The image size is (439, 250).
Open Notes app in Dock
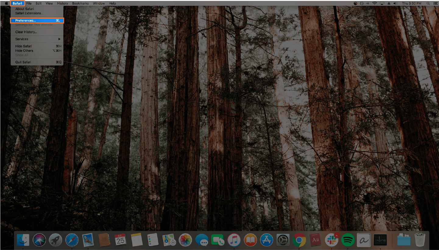click(x=137, y=240)
